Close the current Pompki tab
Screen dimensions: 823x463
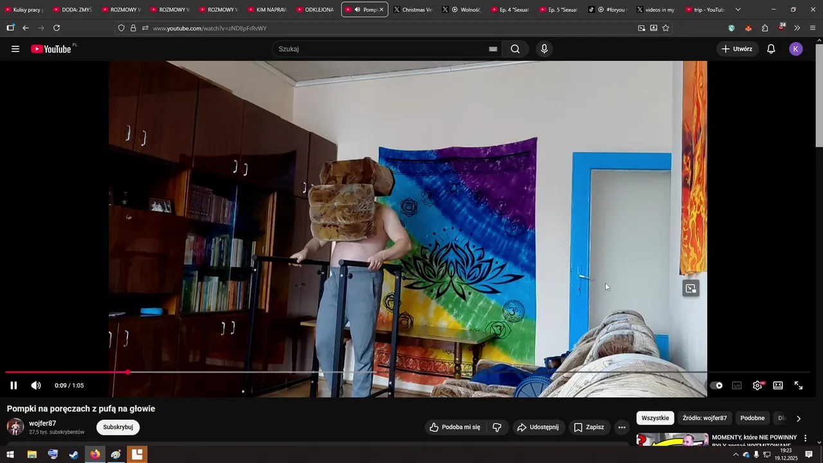point(381,10)
